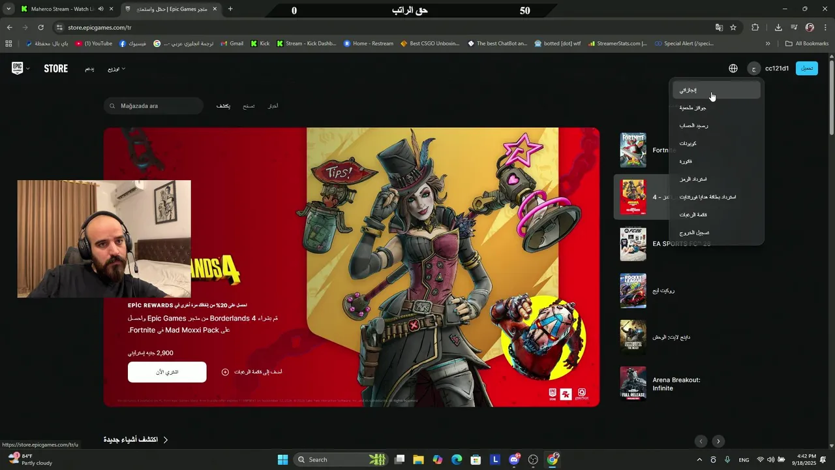The image size is (835, 470).
Task: Expand the Epic logo dropdown chevron
Action: (x=27, y=69)
